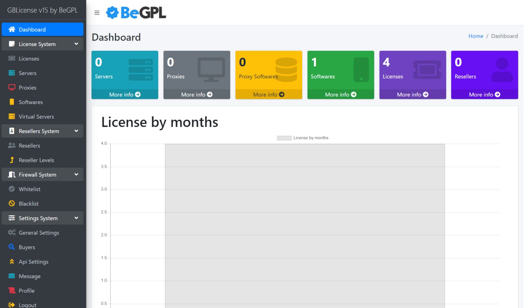
Task: Open the Settings System dropdown
Action: tap(42, 218)
